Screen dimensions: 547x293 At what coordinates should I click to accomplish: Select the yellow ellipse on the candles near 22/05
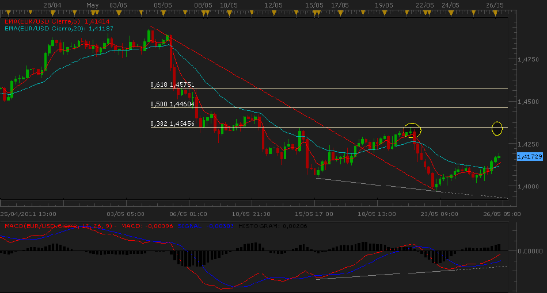pos(412,130)
